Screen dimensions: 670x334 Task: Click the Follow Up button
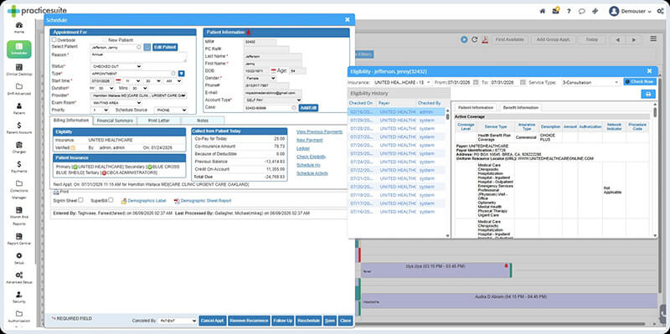[x=282, y=321]
